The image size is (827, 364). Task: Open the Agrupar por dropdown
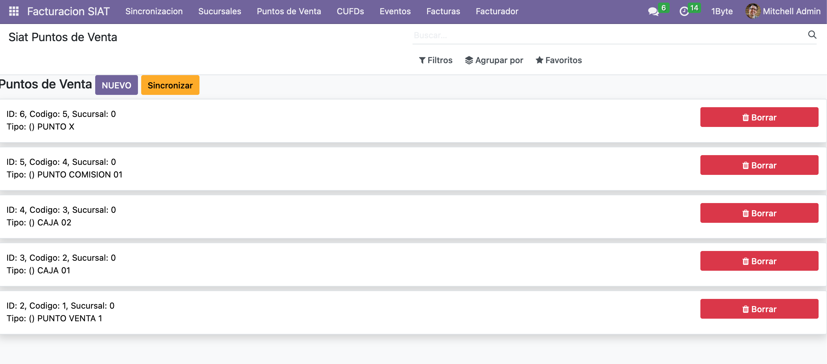(494, 60)
